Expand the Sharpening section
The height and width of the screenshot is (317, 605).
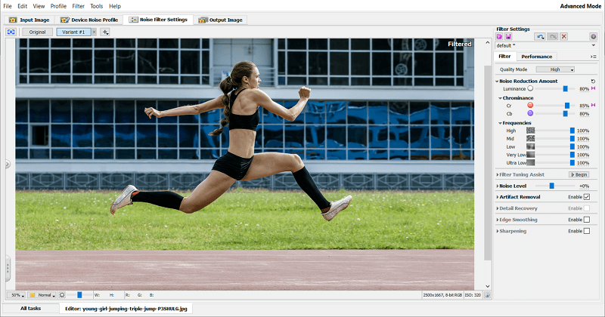click(498, 231)
